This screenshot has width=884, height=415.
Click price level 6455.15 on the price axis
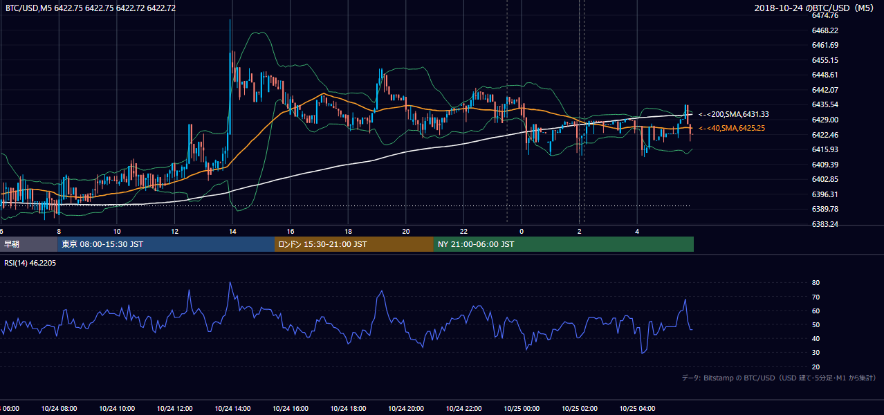(x=825, y=60)
